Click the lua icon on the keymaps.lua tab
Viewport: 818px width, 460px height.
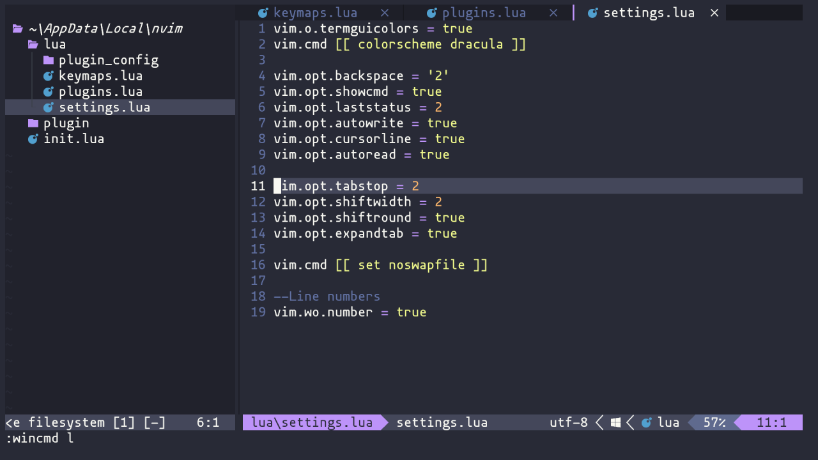click(x=262, y=12)
